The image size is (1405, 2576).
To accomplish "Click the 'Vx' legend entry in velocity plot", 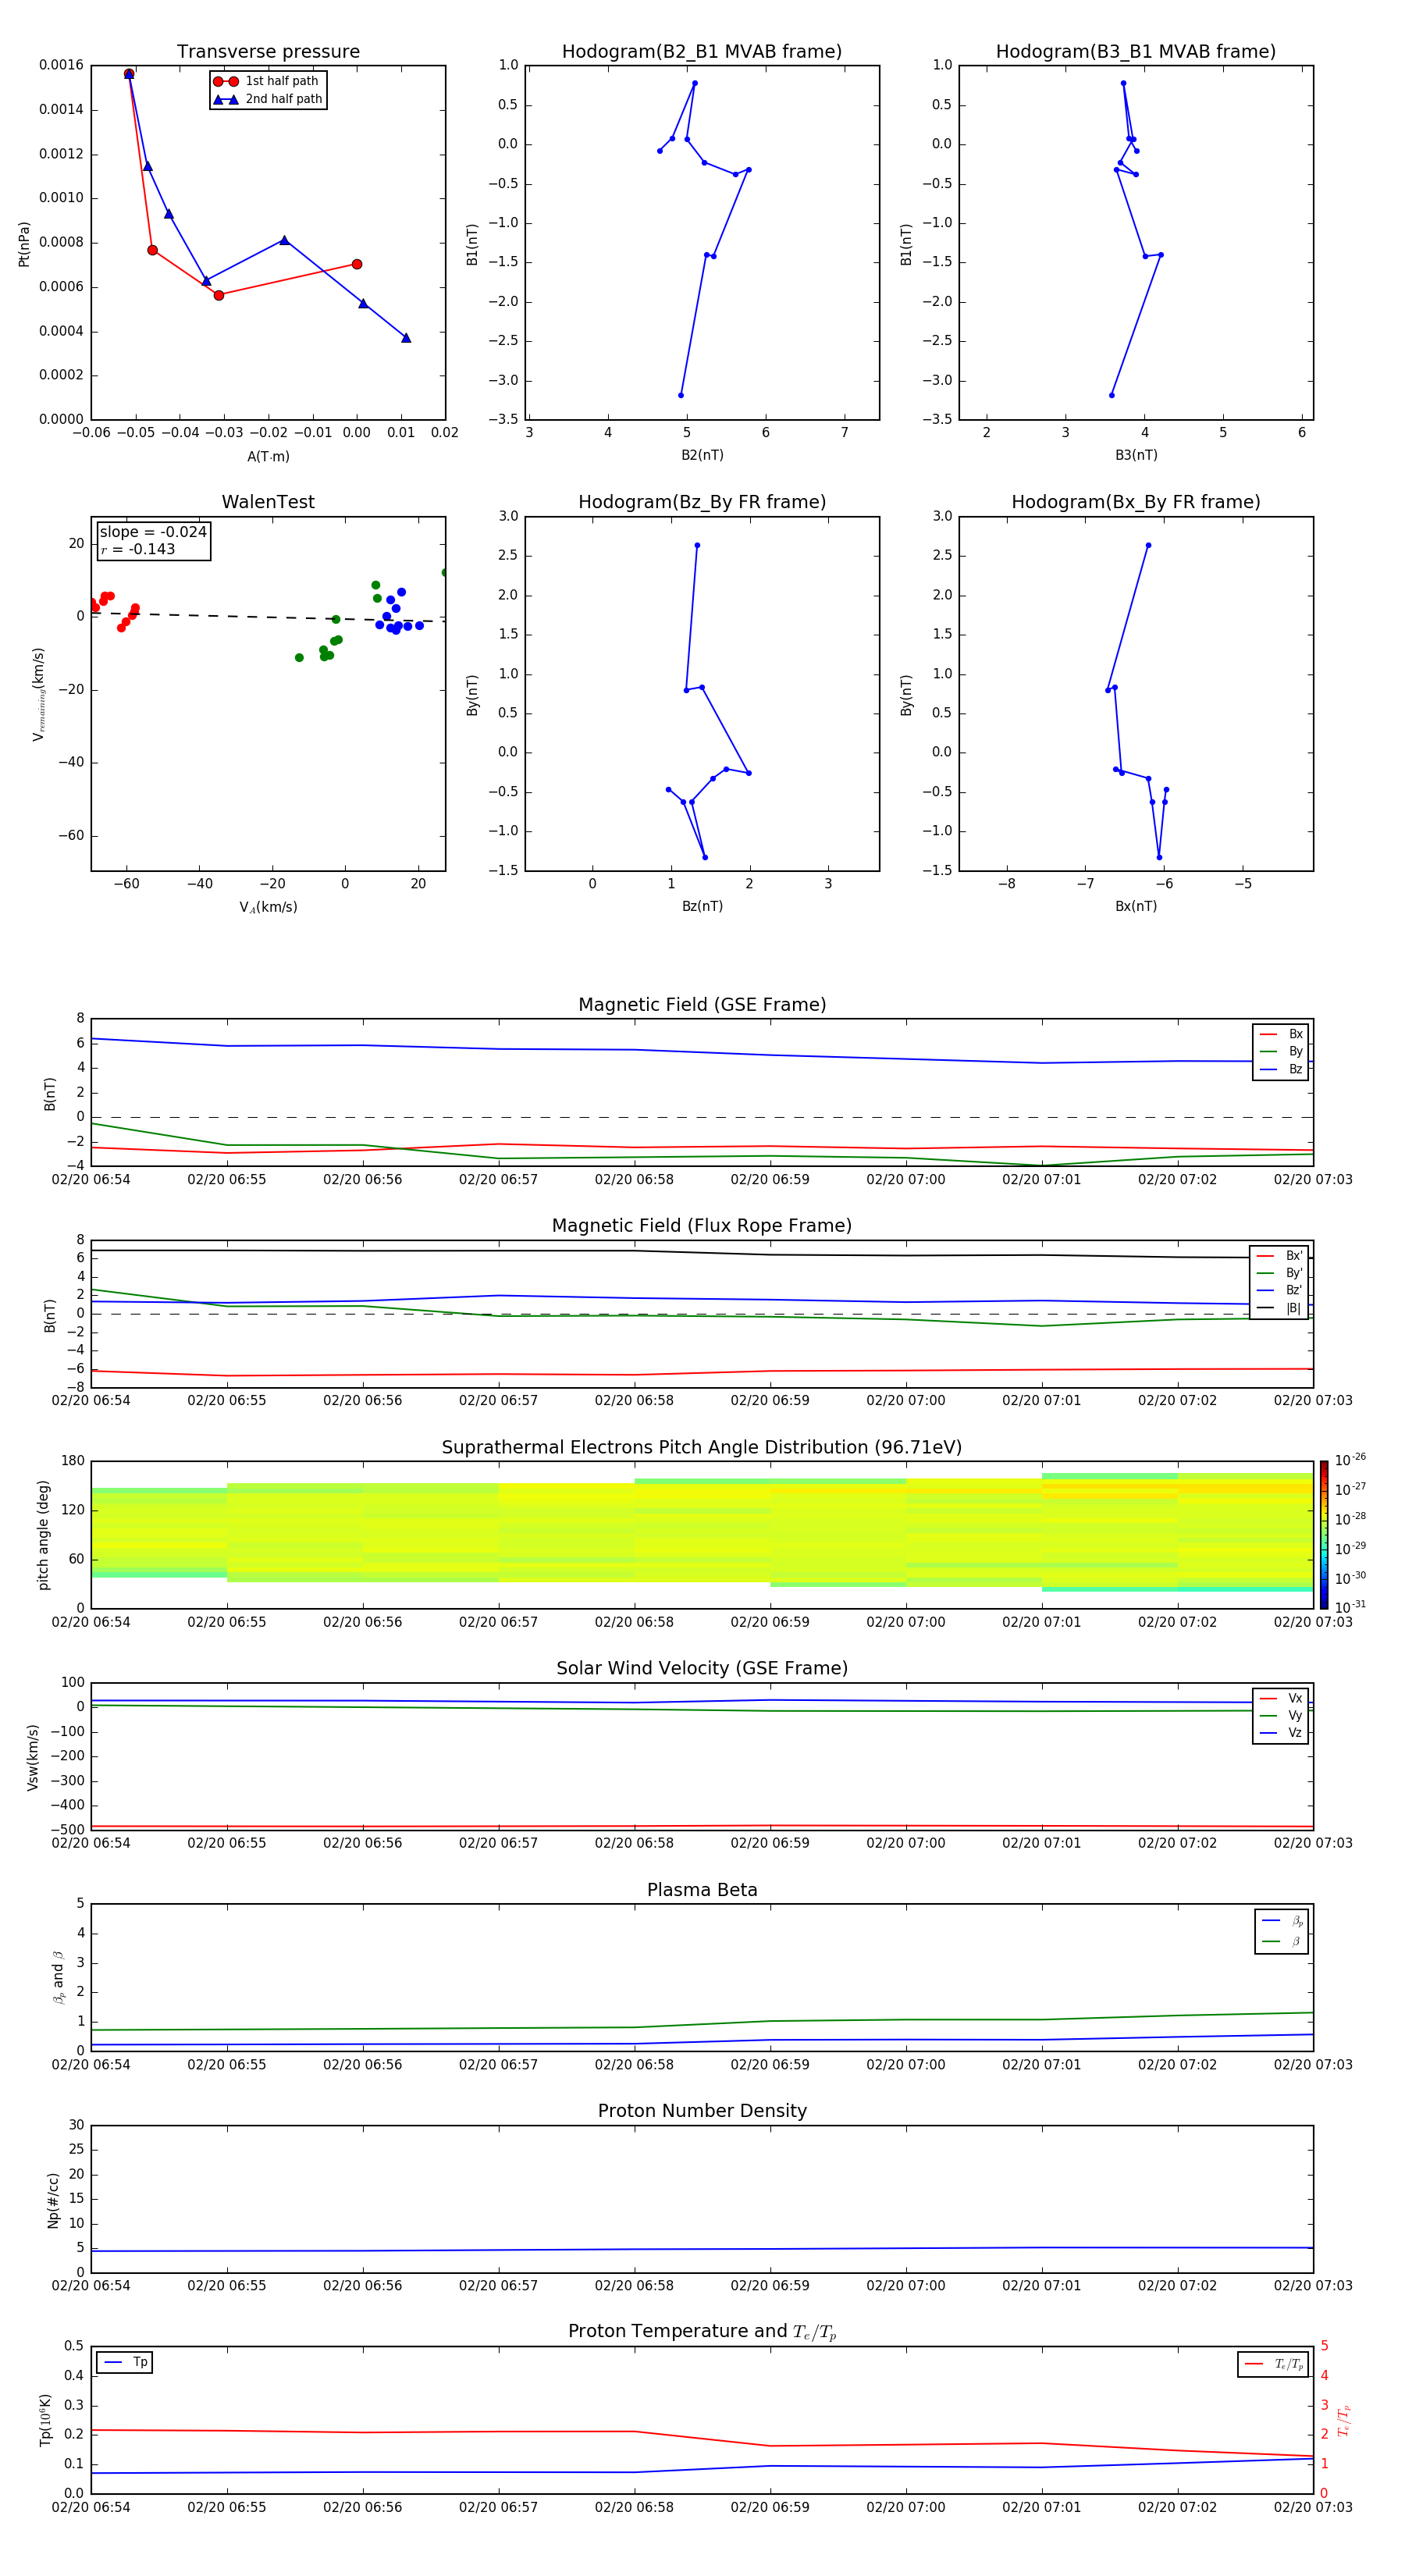I will click(1282, 1698).
